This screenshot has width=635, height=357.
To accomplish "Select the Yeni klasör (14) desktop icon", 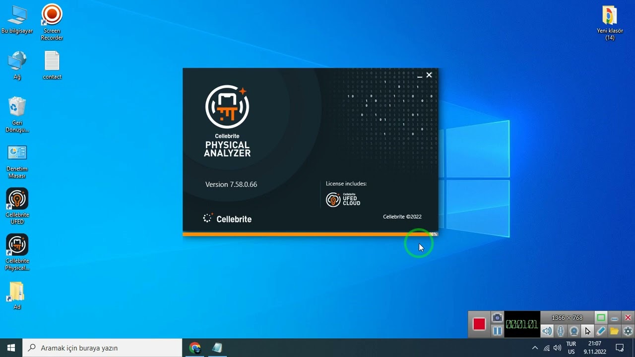I will click(610, 23).
